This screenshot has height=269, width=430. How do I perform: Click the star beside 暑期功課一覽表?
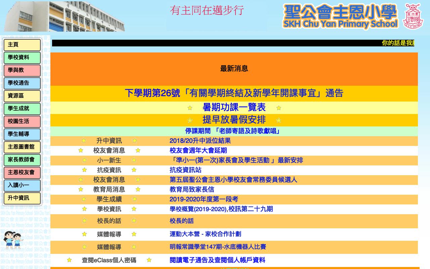[x=190, y=108]
